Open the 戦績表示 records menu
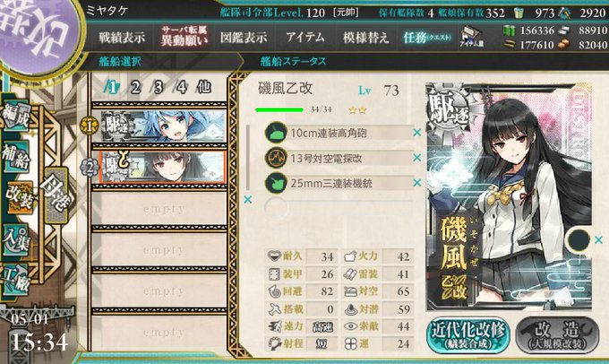 point(122,38)
